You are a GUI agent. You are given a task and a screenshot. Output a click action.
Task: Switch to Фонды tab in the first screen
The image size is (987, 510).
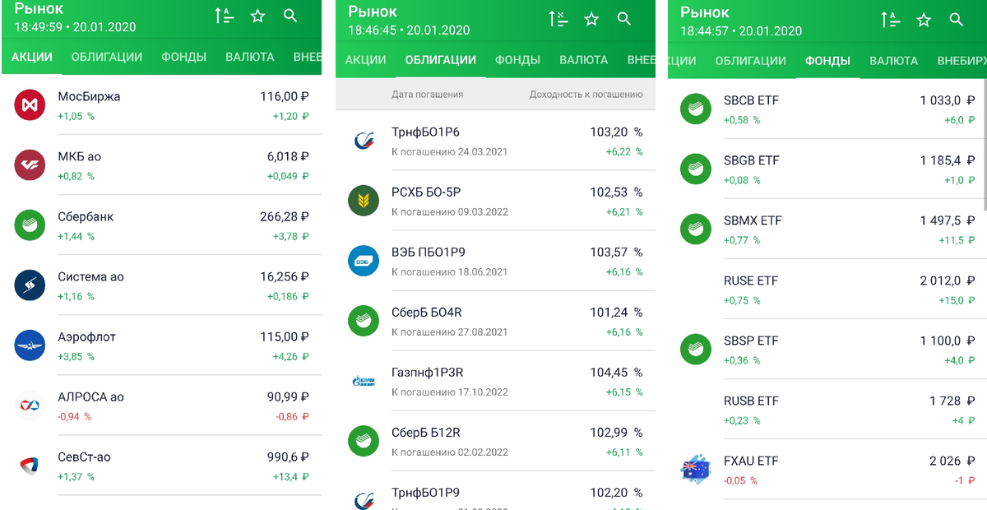[x=183, y=57]
